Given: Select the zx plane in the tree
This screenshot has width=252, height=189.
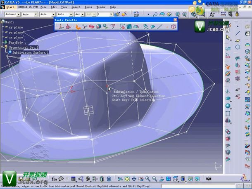Looking at the screenshot, I should [16, 37].
